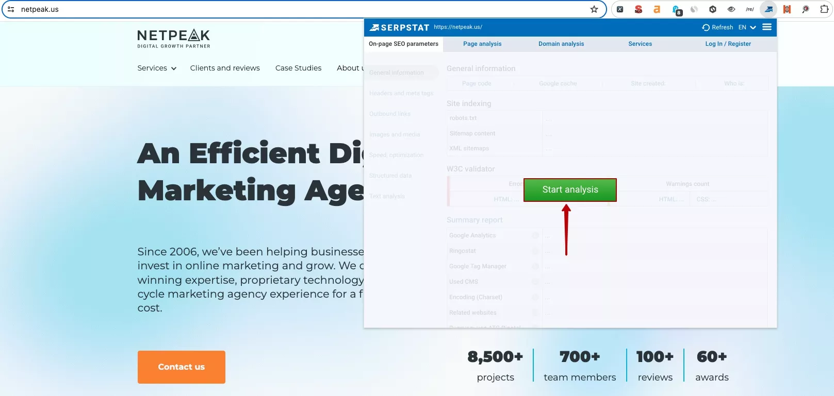This screenshot has width=834, height=396.
Task: Click the orange 'a' Ahrefs extension icon
Action: tap(657, 9)
